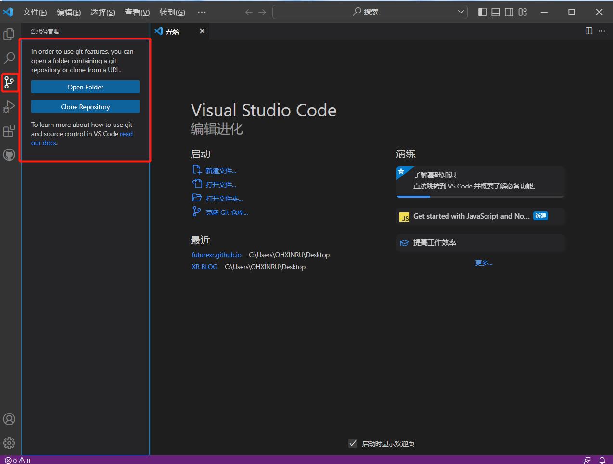Viewport: 613px width, 464px height.
Task: Click the notifications bell in status bar
Action: click(602, 460)
